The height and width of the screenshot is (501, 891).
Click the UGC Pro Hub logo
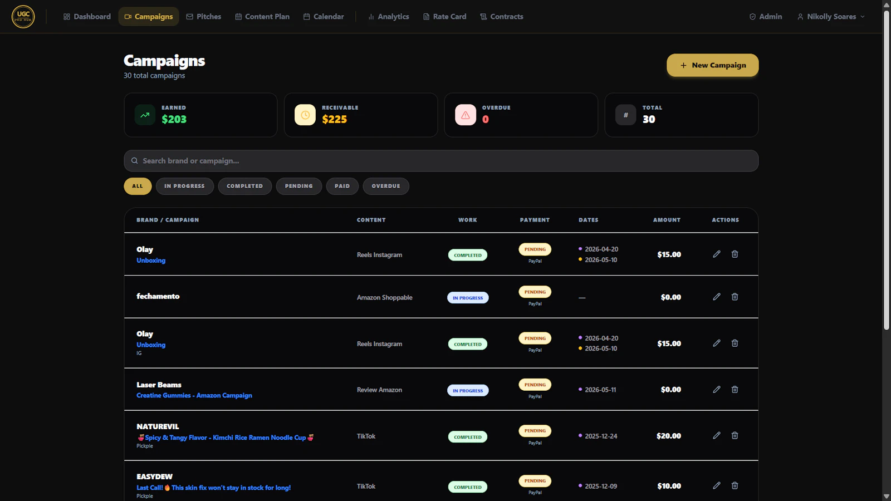click(23, 16)
